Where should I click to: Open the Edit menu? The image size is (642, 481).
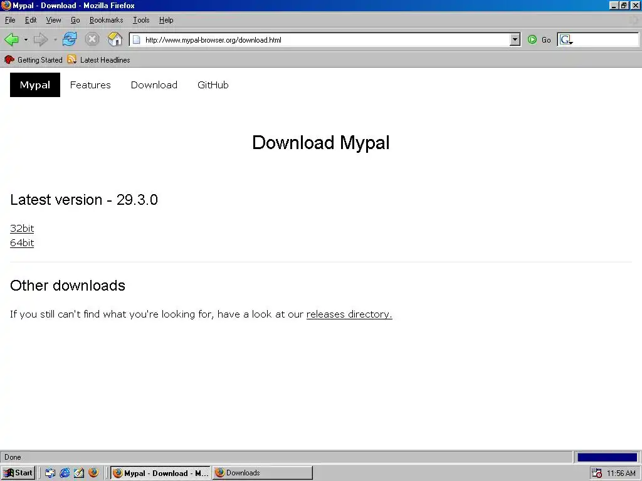point(31,20)
